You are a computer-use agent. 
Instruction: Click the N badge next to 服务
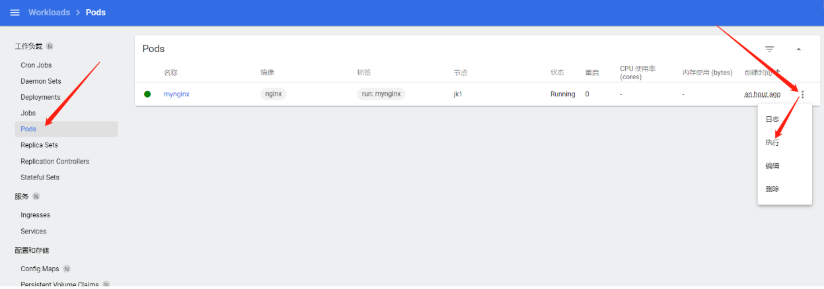[x=36, y=197]
